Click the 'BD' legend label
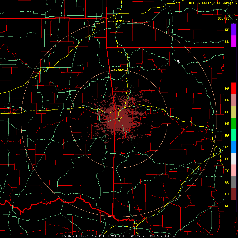The height and width of the screenshot is (238, 238). pos(227,112)
